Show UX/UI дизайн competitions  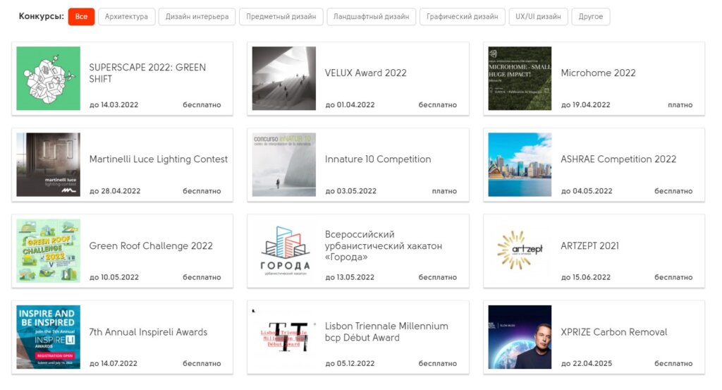pos(538,17)
